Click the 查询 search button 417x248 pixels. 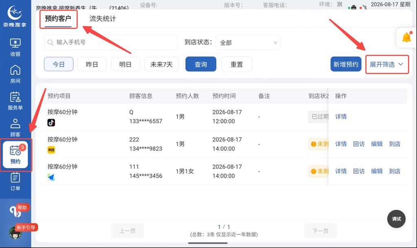(201, 64)
